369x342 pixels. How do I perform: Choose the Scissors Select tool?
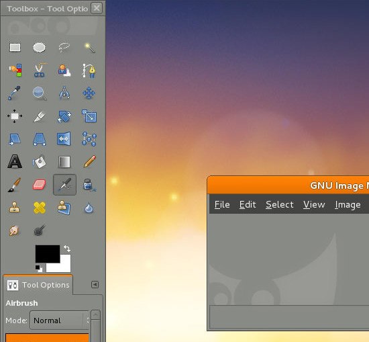click(x=40, y=71)
